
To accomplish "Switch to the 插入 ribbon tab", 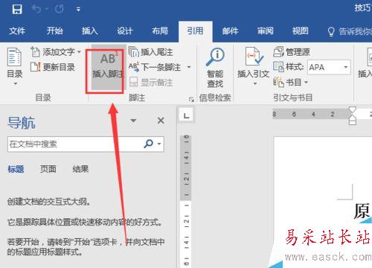I will pyautogui.click(x=90, y=31).
